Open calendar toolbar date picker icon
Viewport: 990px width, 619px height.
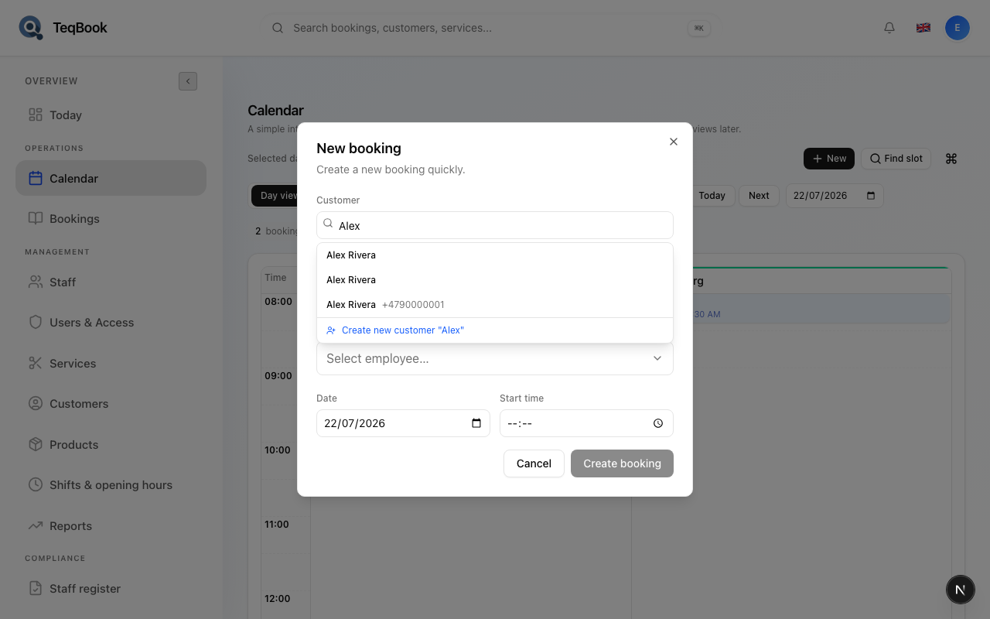(x=871, y=196)
